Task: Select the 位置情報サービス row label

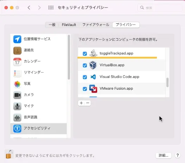Action: 37,39
